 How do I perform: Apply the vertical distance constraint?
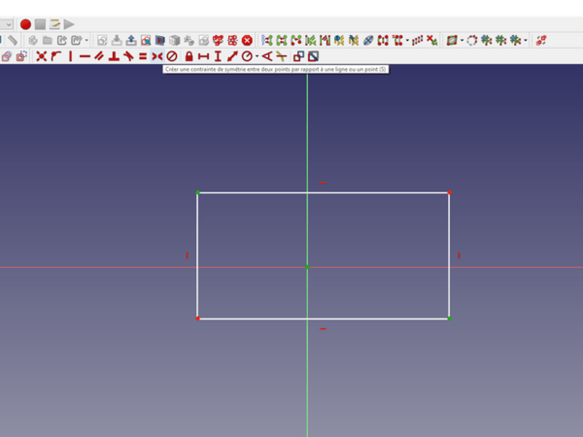[218, 57]
